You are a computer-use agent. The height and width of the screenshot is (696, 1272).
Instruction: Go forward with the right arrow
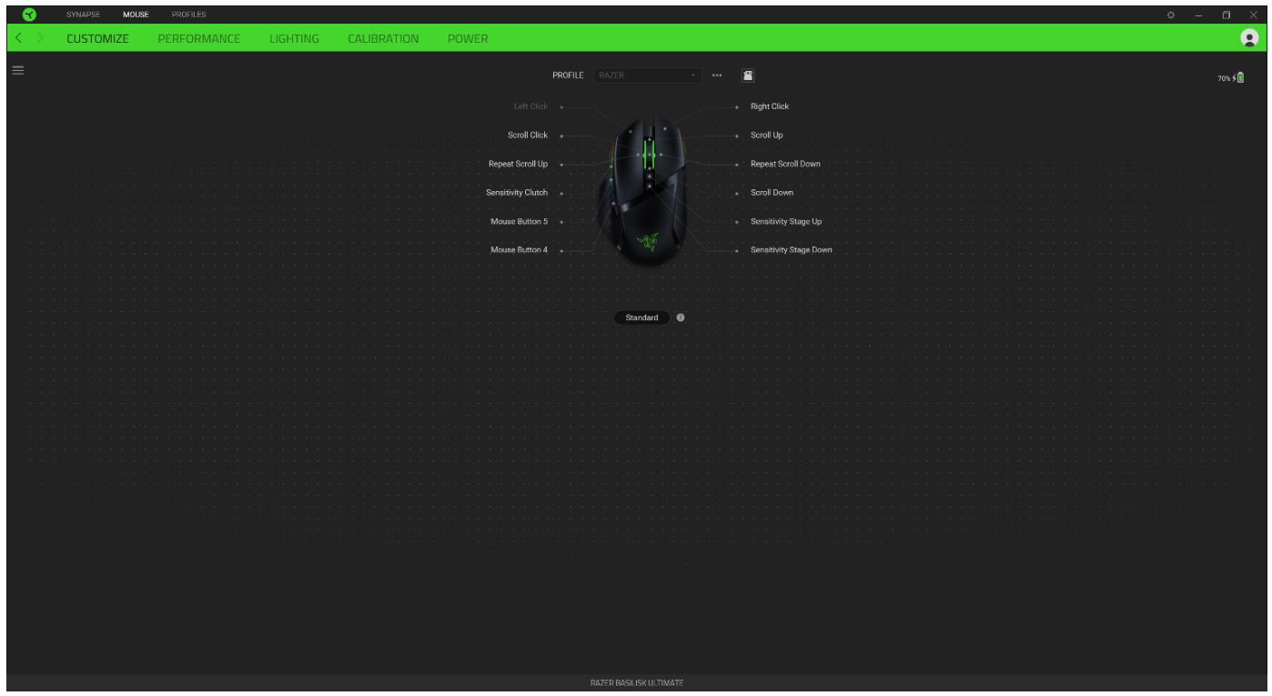point(42,39)
